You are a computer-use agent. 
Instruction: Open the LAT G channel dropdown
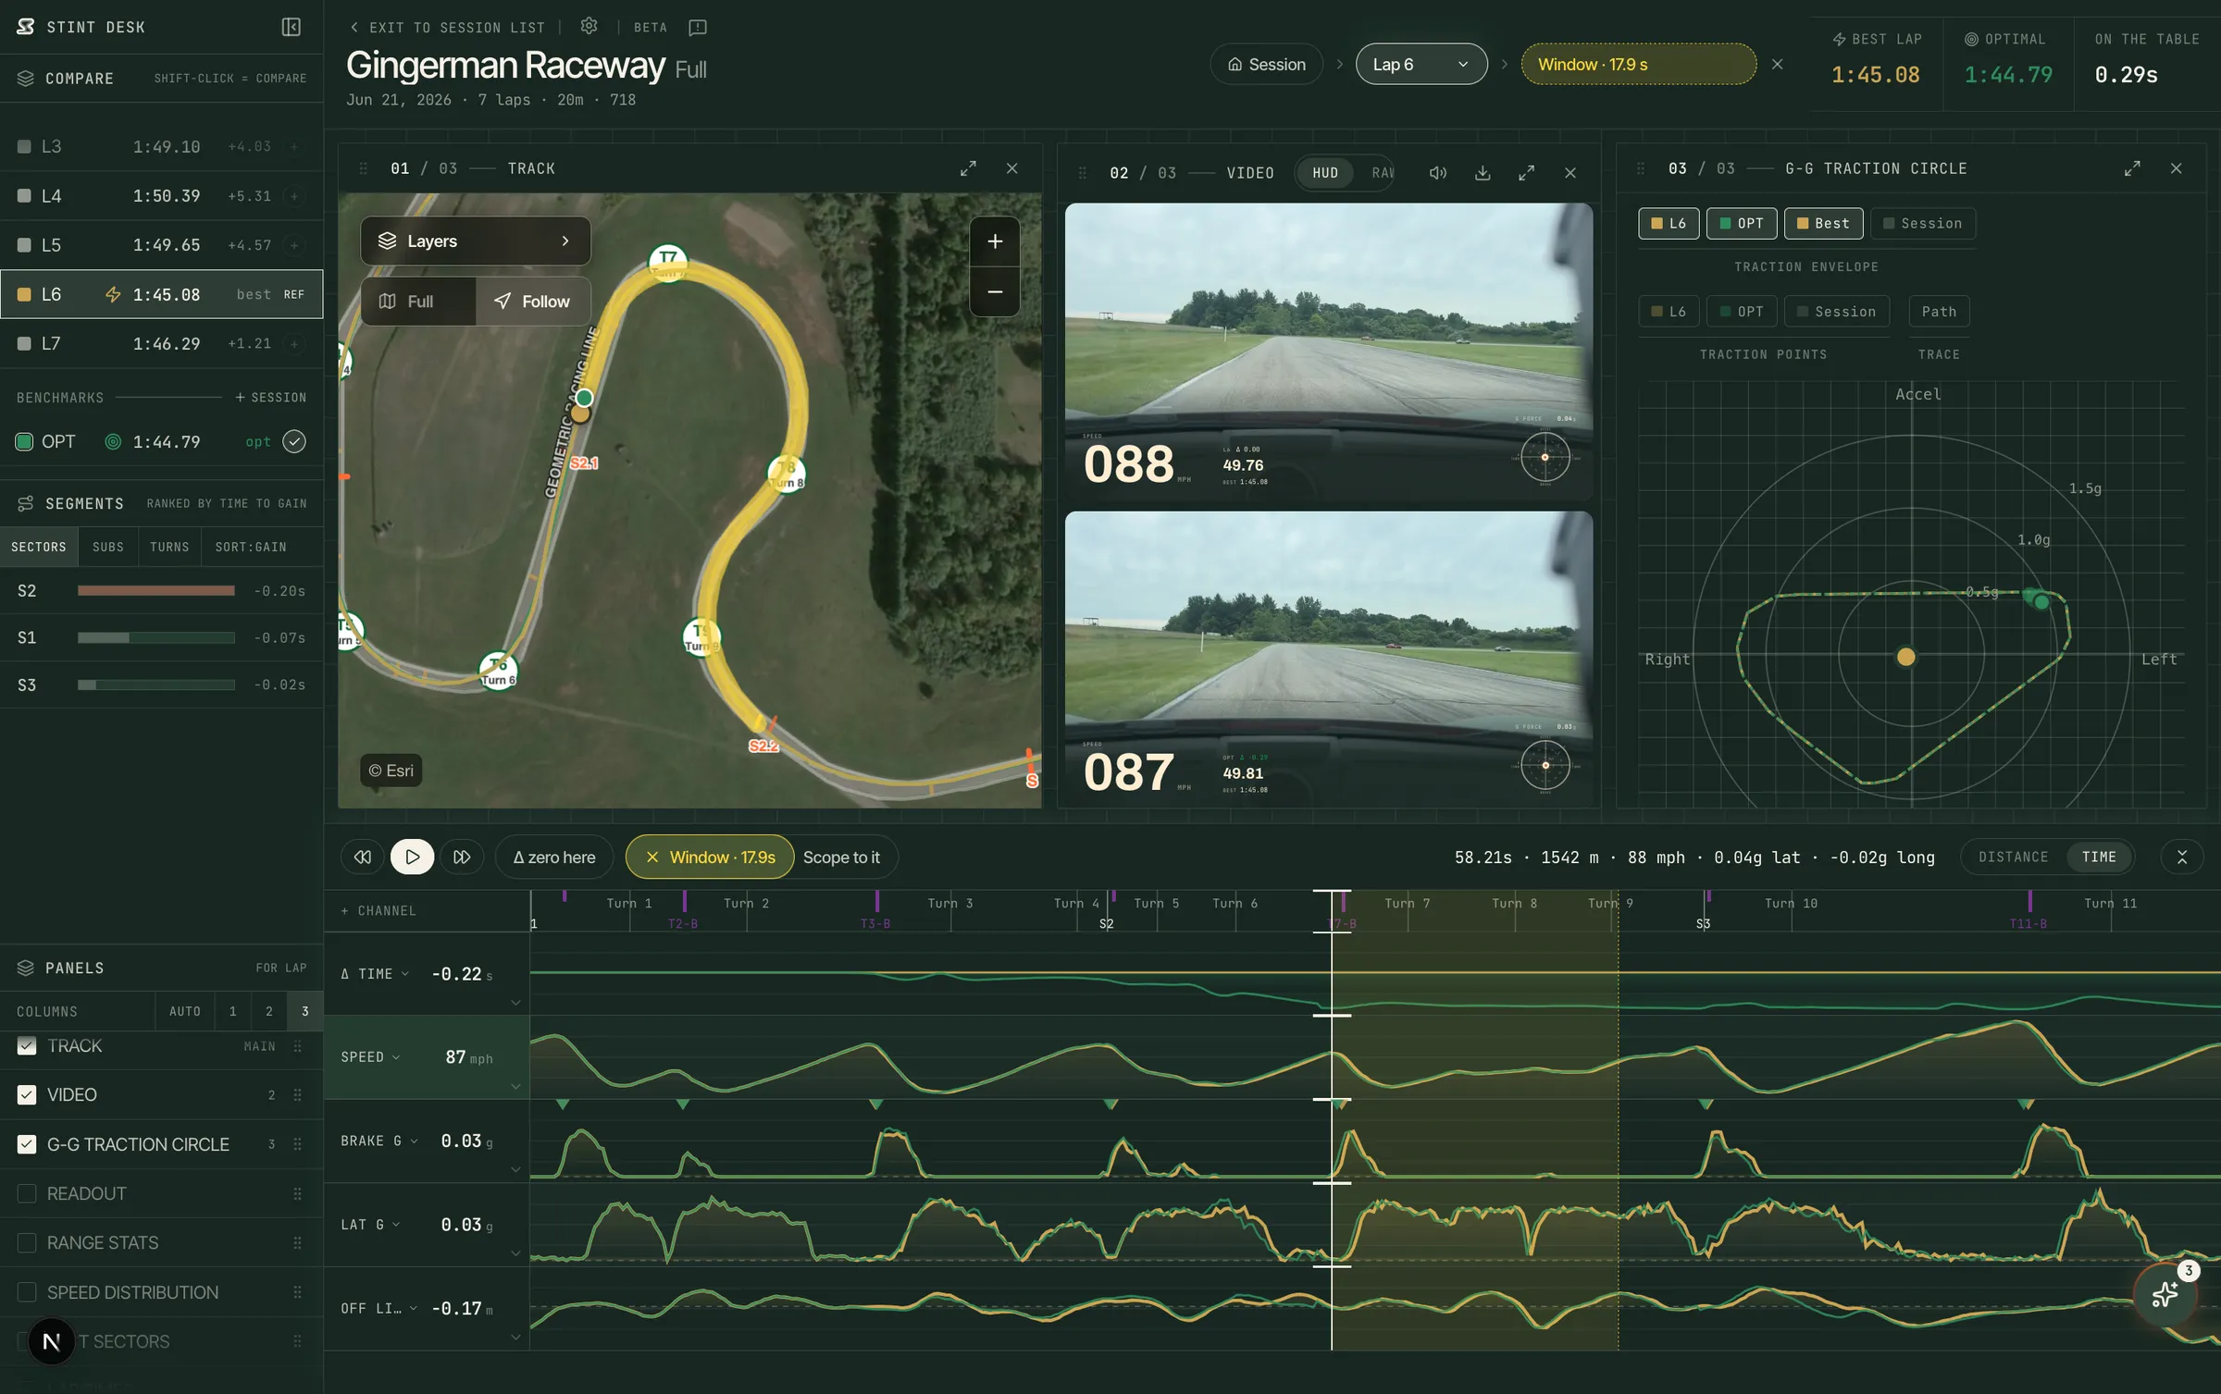(370, 1225)
